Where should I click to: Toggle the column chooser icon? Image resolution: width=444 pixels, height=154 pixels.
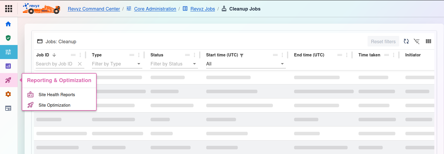coord(428,41)
